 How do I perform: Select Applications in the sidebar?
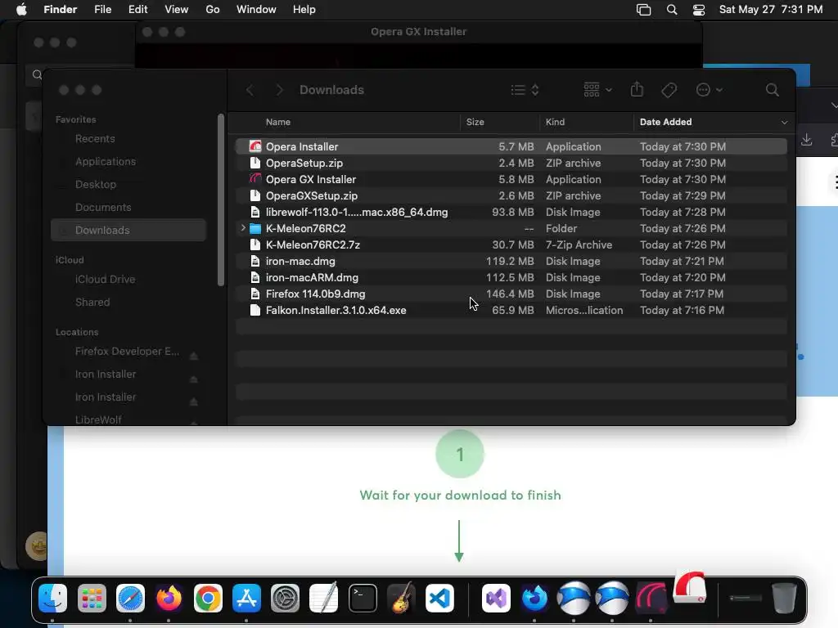[x=106, y=161]
